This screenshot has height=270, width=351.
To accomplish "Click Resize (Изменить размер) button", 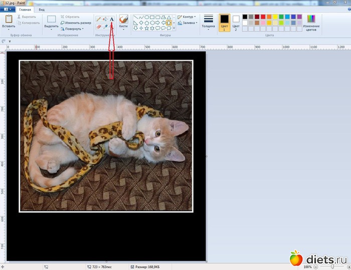I will [76, 23].
